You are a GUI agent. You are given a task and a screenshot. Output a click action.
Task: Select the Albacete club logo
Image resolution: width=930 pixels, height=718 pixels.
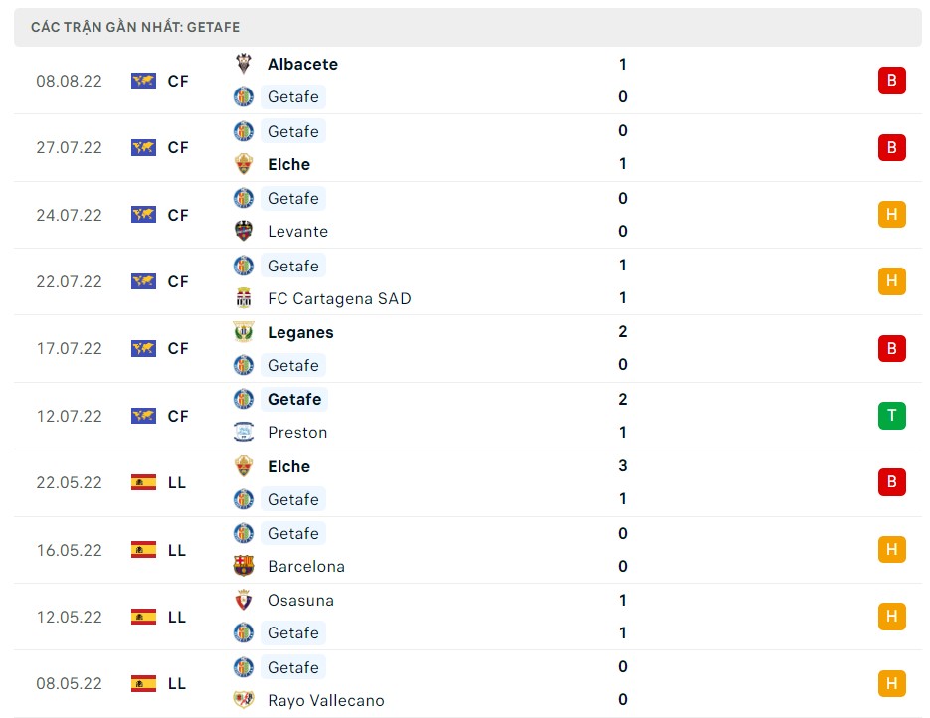point(244,64)
